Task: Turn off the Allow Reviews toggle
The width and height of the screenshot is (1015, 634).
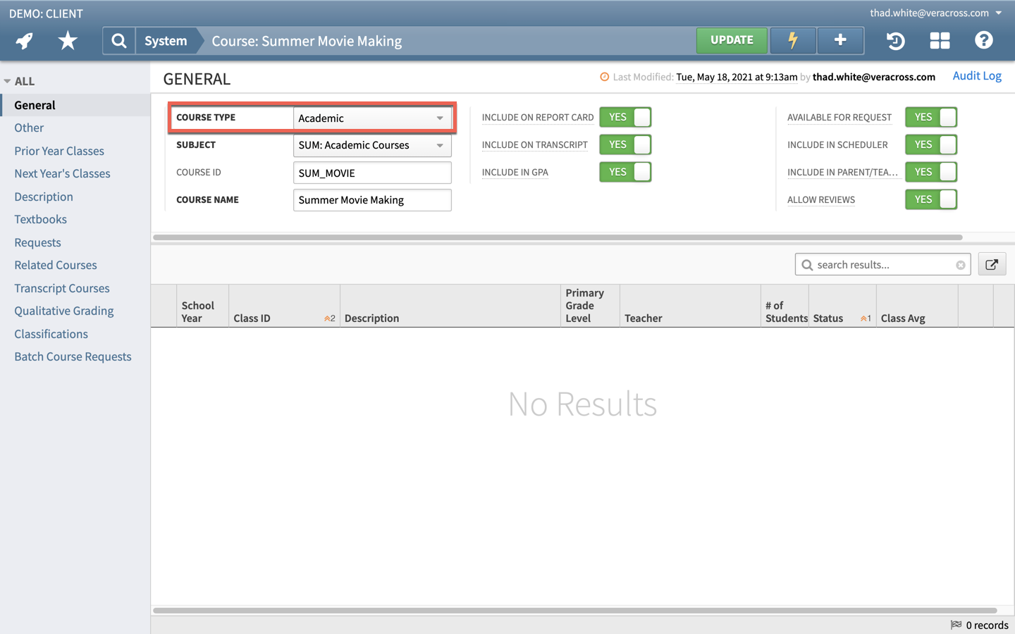Action: (x=930, y=199)
